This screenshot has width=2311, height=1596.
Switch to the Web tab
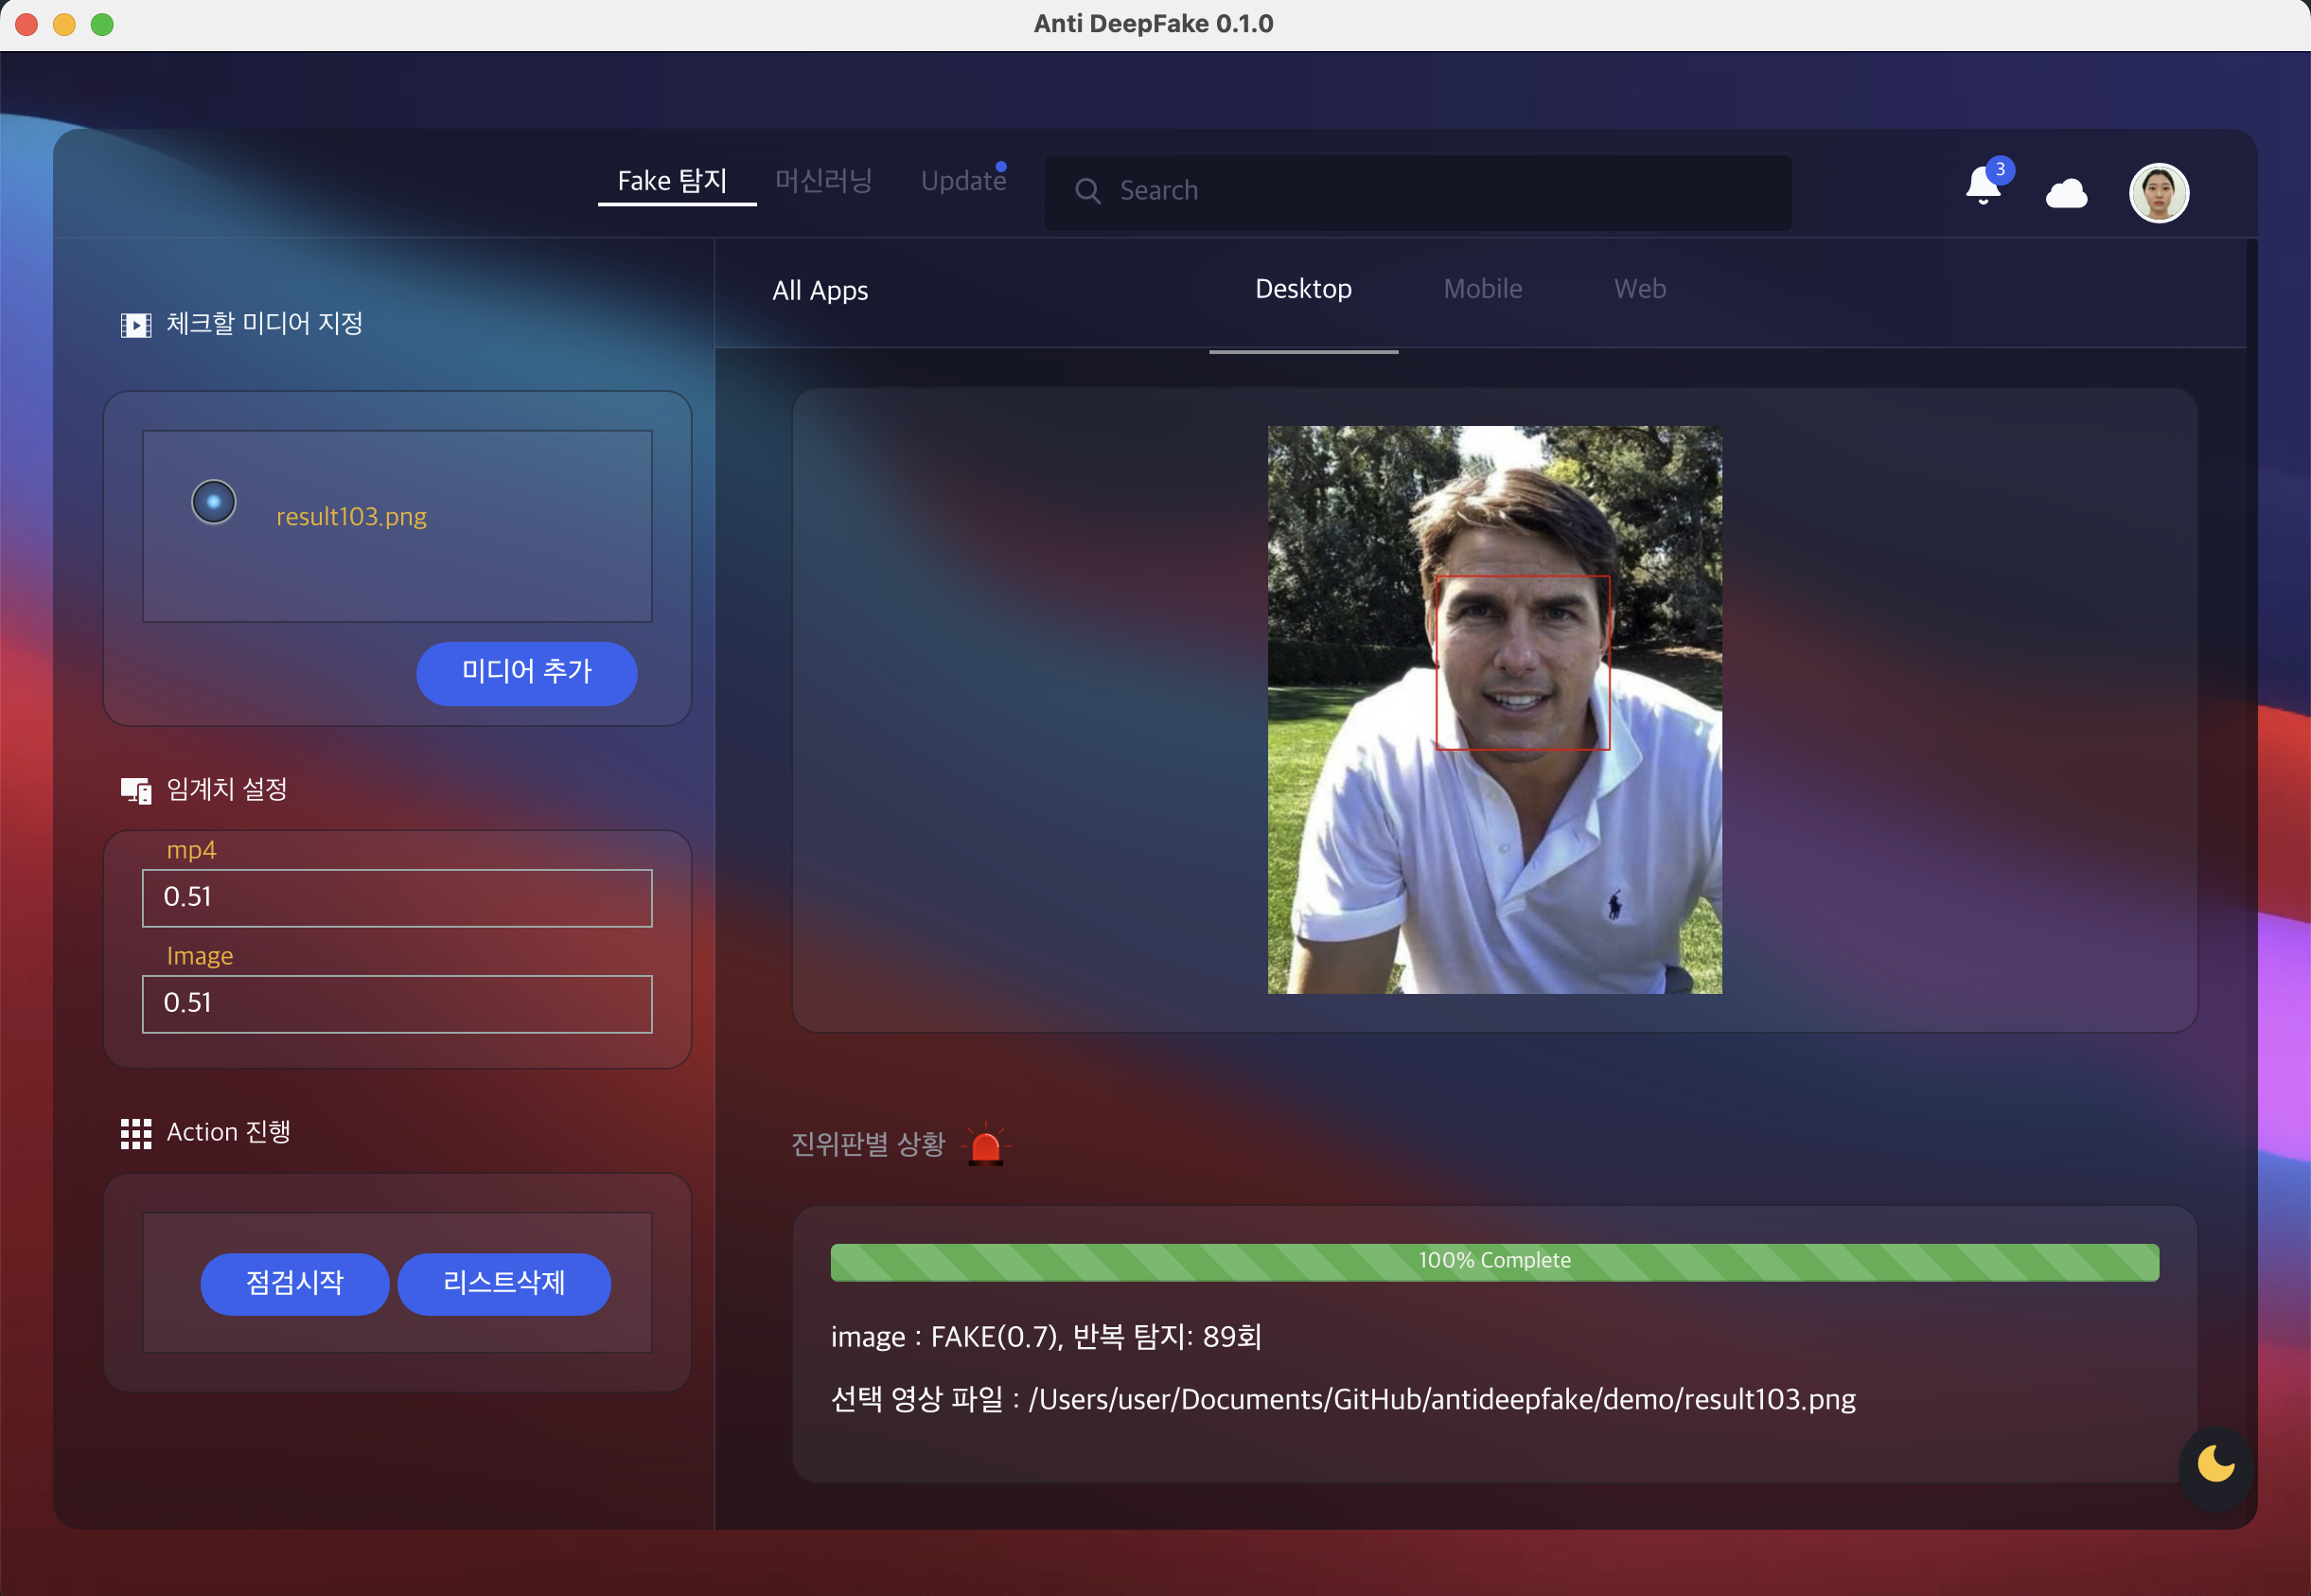(x=1639, y=289)
